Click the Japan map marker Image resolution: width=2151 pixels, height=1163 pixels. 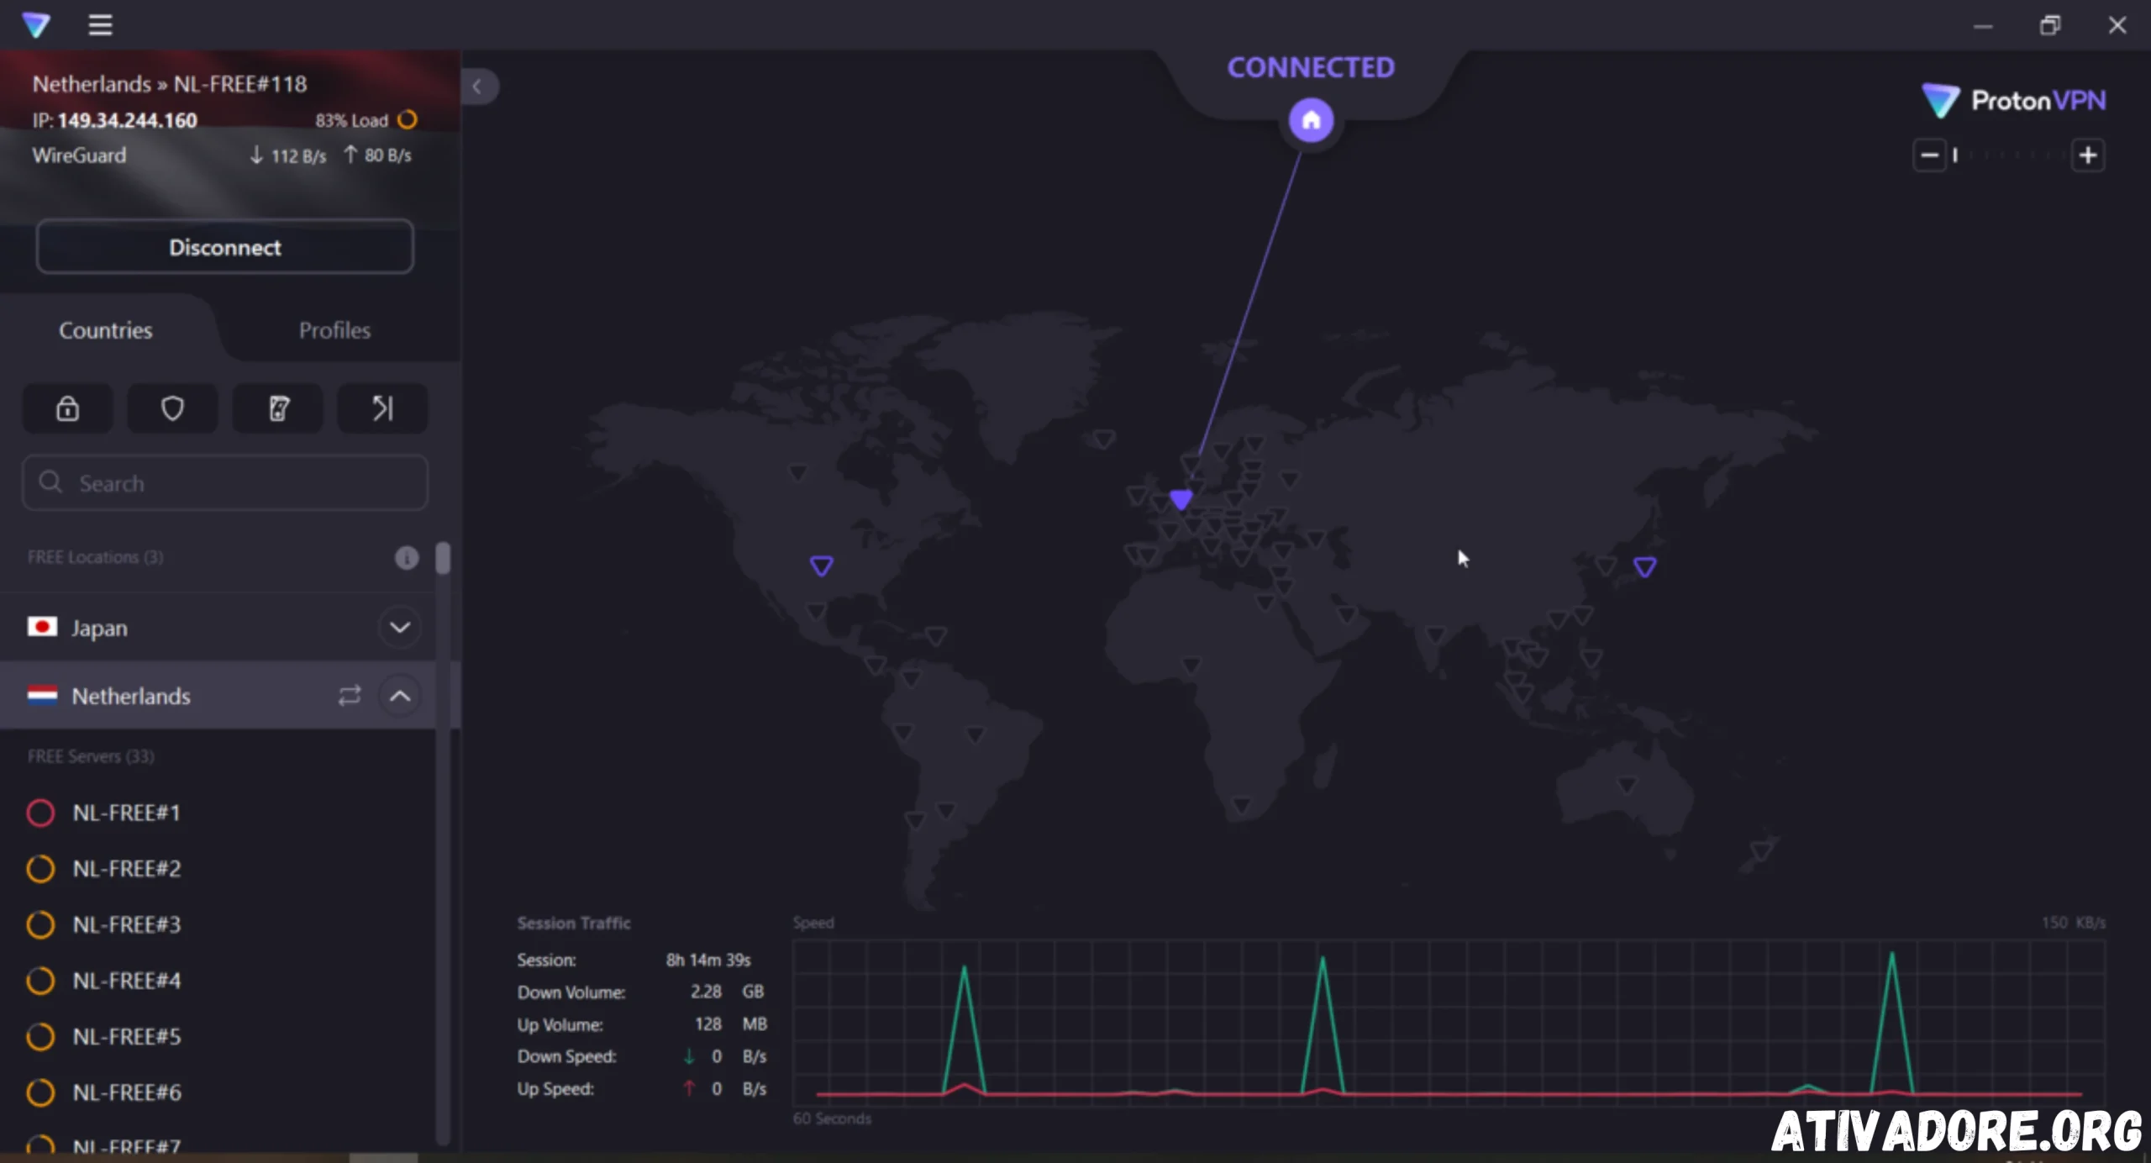pyautogui.click(x=1644, y=567)
